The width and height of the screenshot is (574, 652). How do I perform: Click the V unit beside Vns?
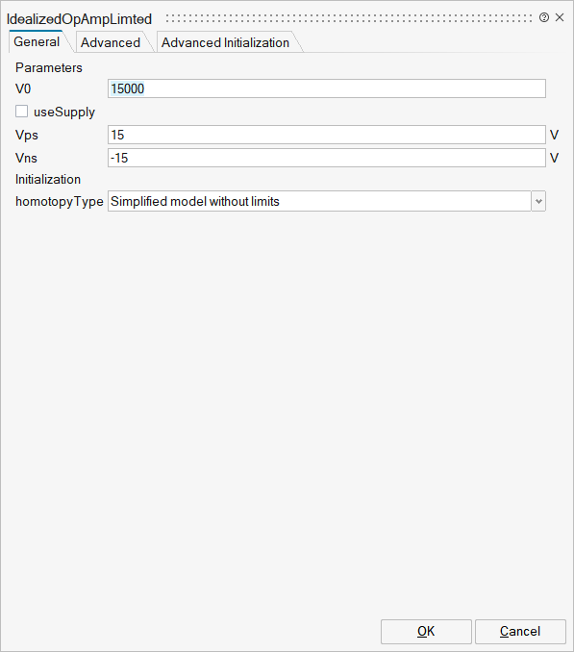(554, 158)
